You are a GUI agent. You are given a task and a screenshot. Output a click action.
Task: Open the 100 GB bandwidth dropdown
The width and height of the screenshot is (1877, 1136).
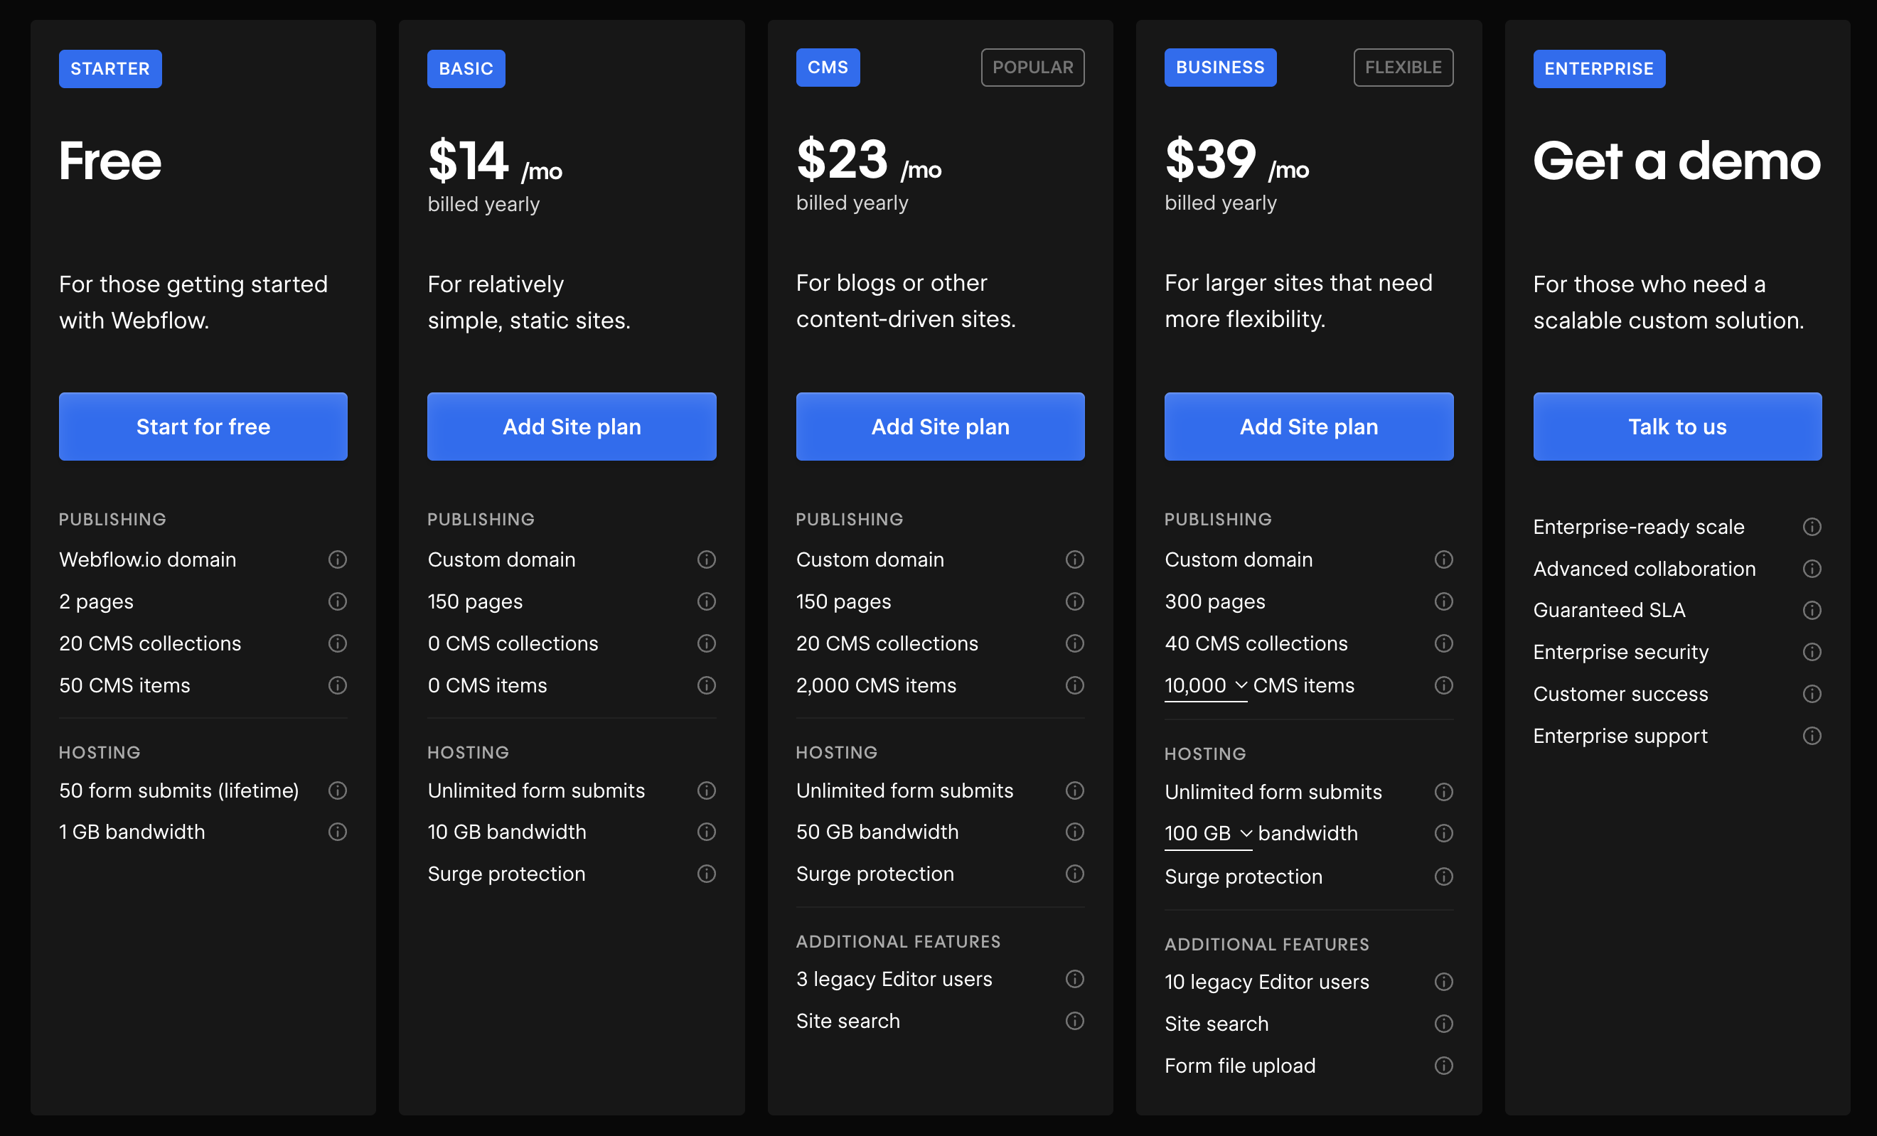point(1208,834)
